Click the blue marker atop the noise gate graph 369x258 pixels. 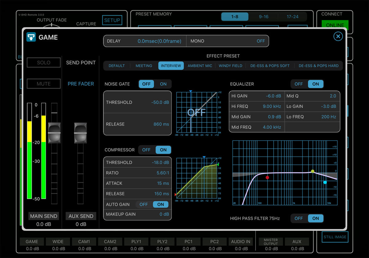pyautogui.click(x=191, y=91)
